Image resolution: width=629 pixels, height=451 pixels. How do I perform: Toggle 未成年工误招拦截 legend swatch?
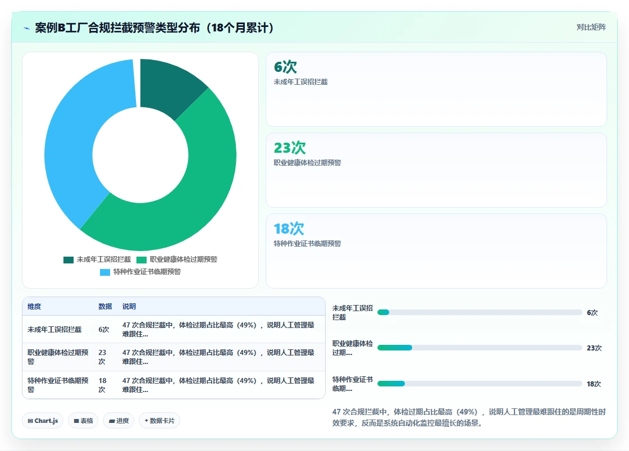(69, 259)
